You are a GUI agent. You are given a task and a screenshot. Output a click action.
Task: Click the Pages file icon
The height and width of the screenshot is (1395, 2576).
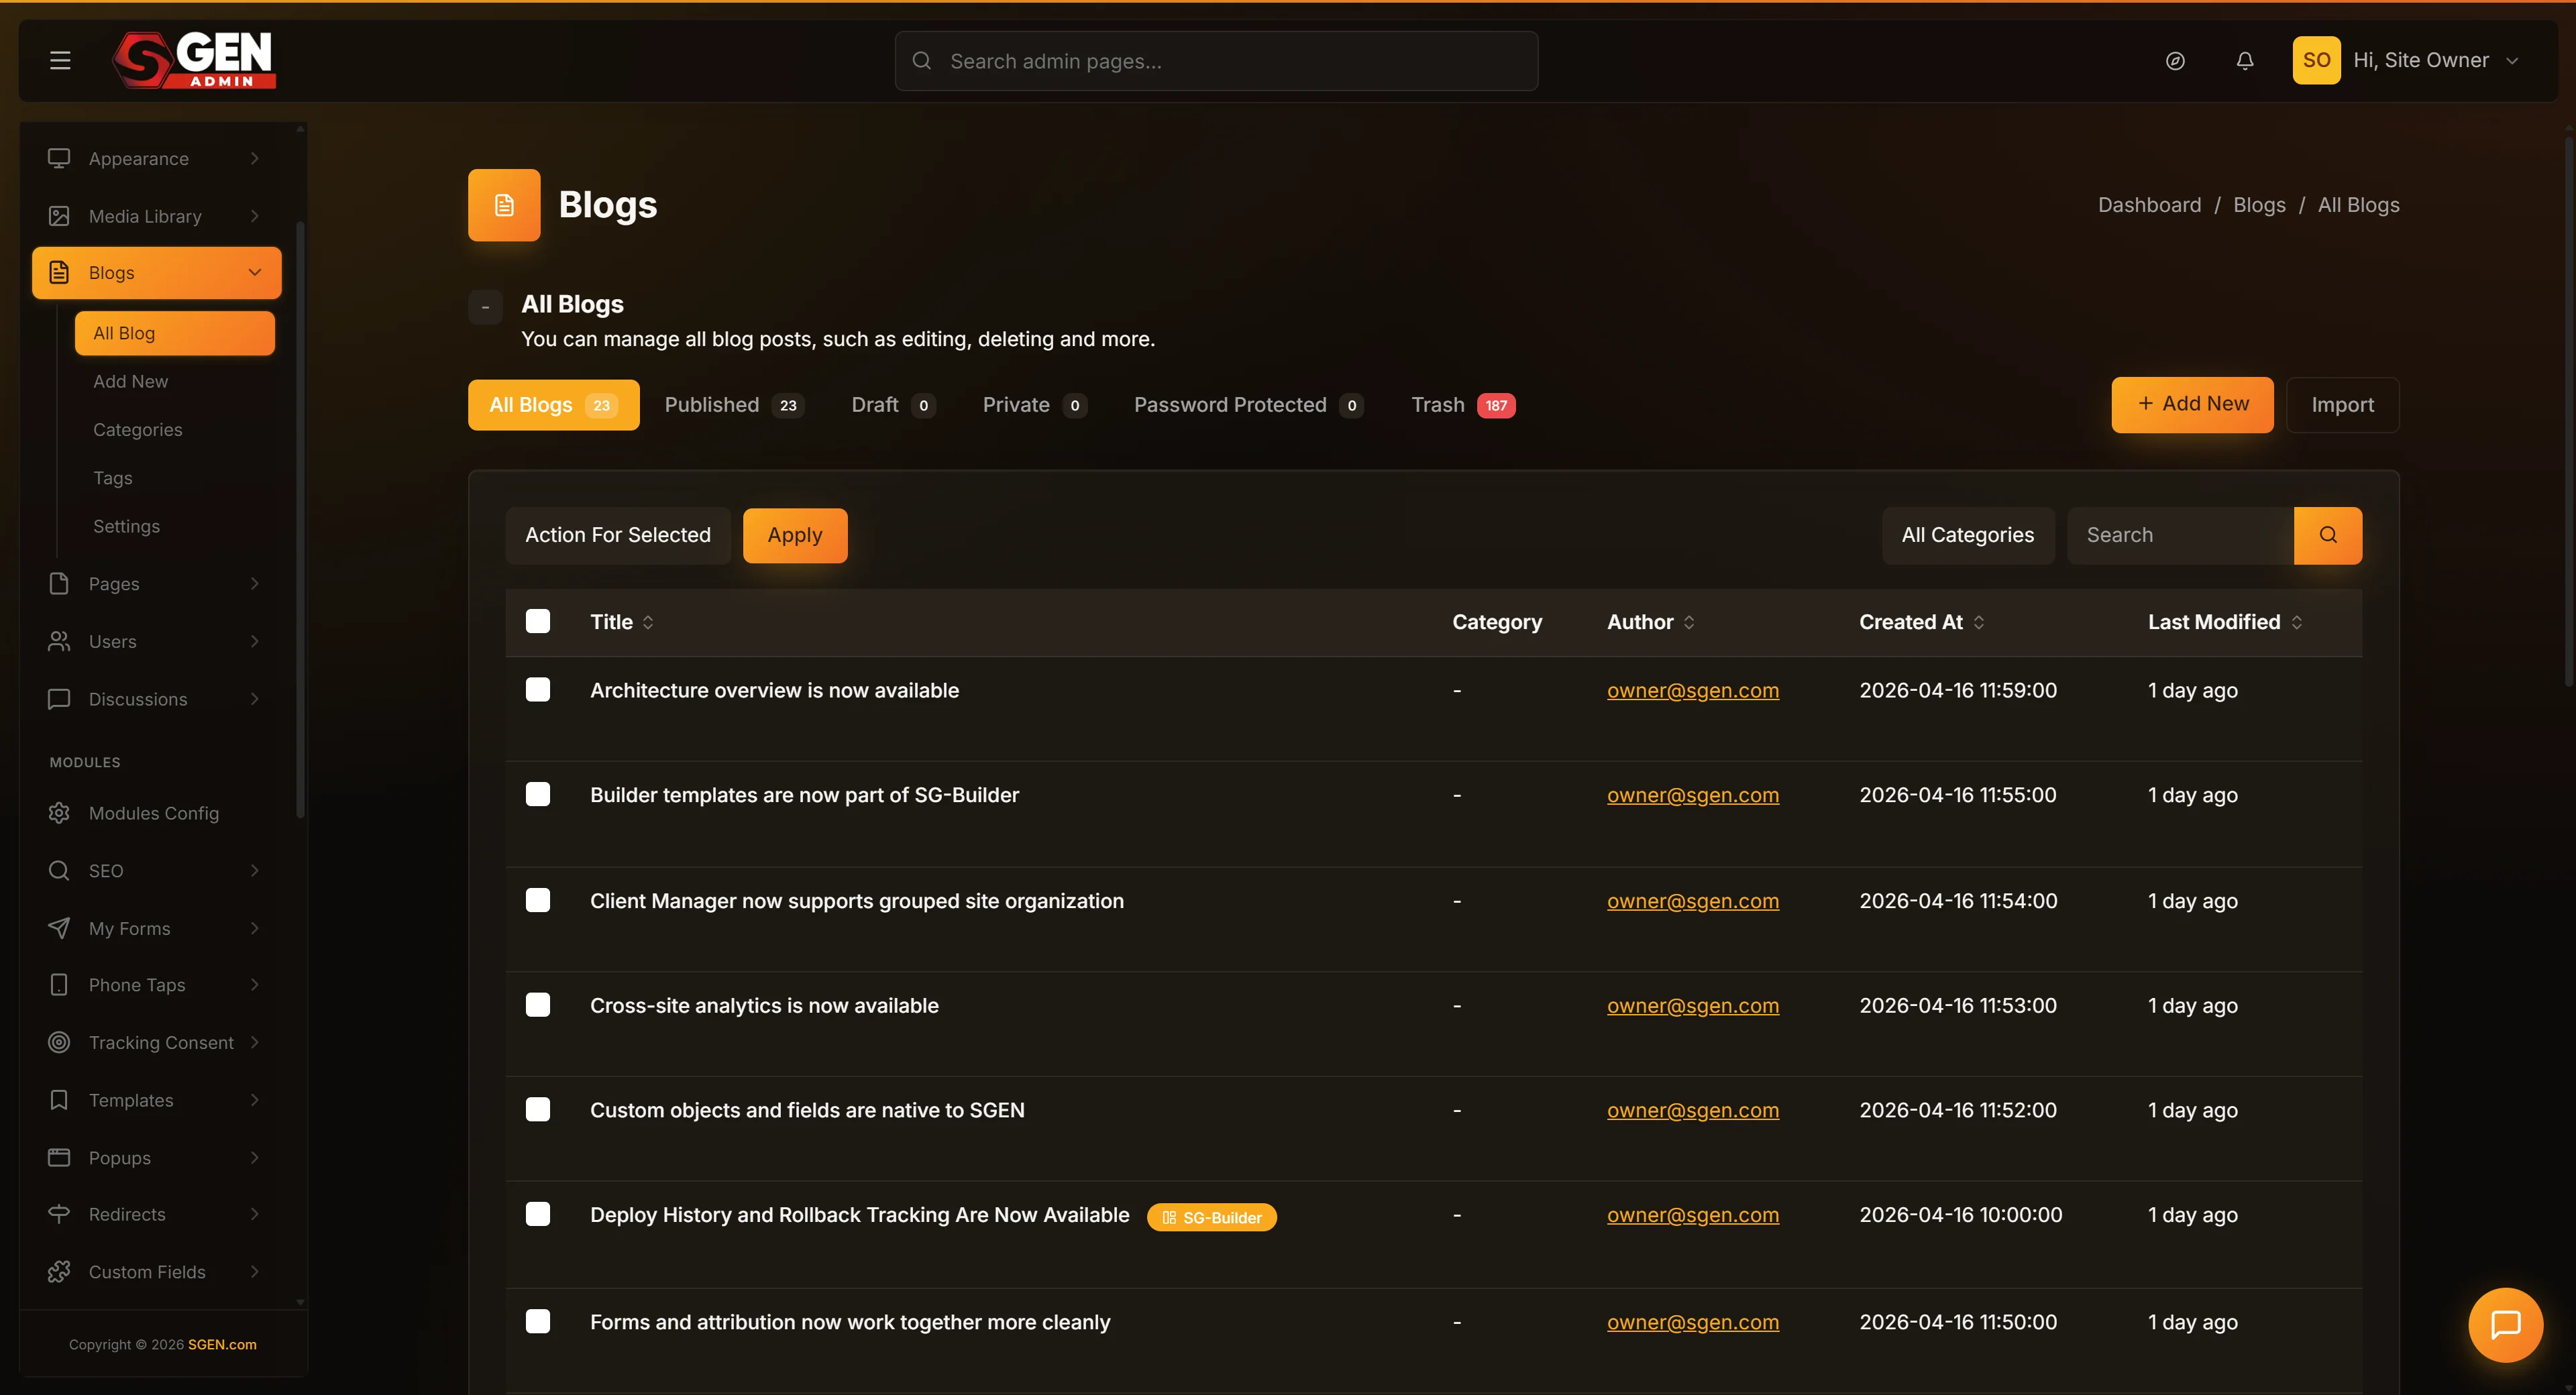click(x=59, y=583)
